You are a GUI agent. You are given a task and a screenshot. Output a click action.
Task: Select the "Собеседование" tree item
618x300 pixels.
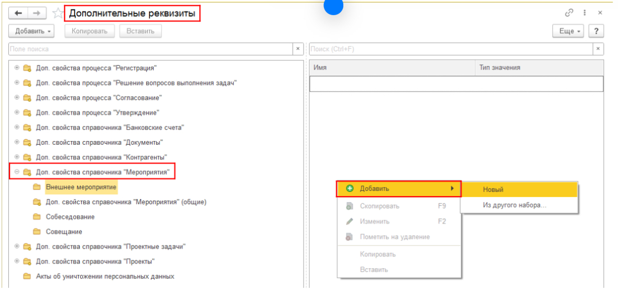70,217
